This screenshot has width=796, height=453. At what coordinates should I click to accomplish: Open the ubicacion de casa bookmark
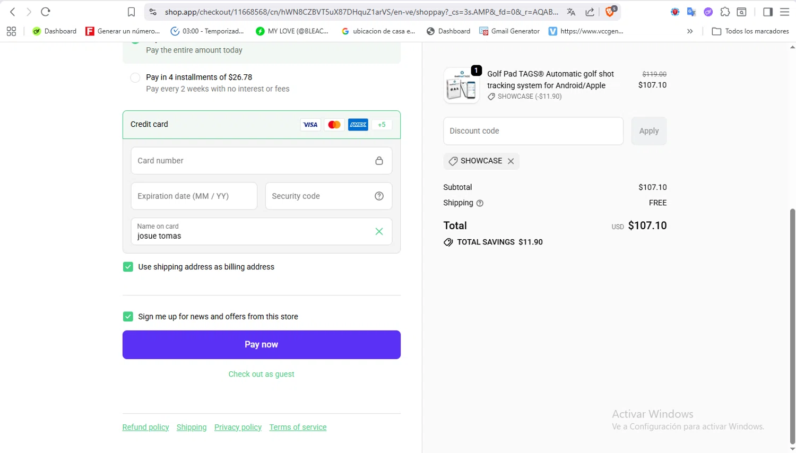378,31
